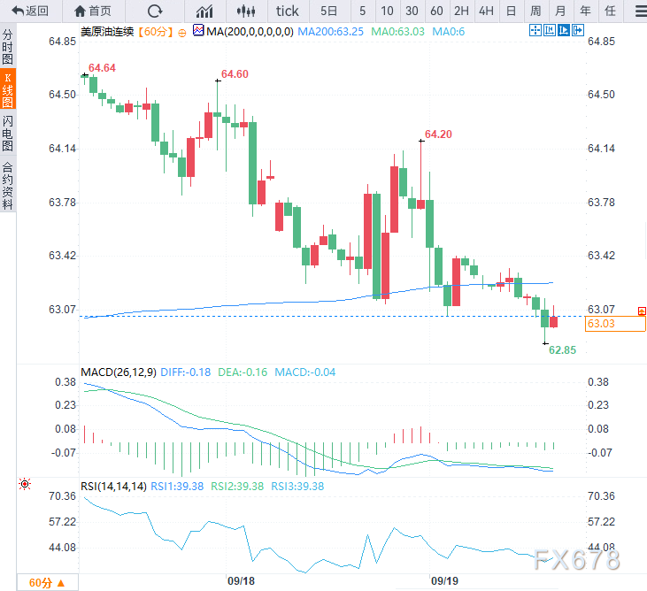Click the refresh circular arrow icon
Viewport: 647px width, 591px height.
[155, 12]
